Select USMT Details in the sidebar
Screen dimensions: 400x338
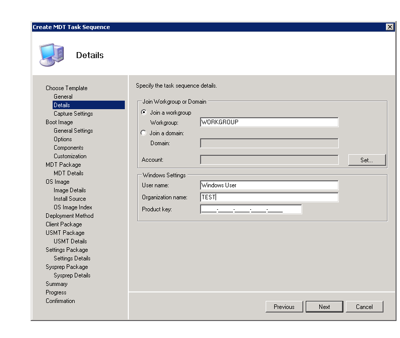point(70,241)
